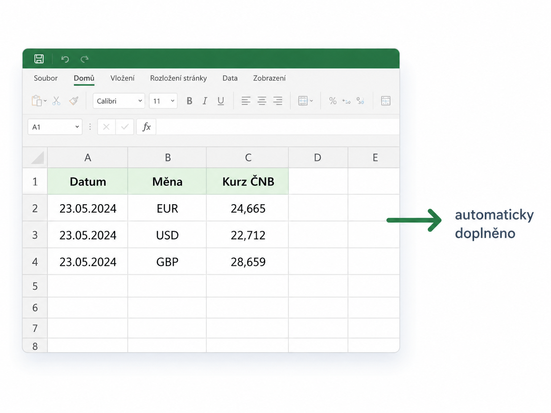The height and width of the screenshot is (413, 551).
Task: Select row 2 header
Action: pos(35,208)
